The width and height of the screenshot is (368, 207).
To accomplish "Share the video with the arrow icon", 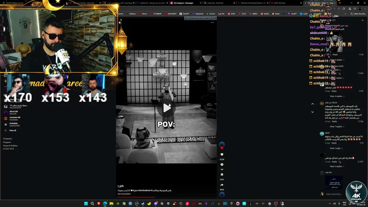I will (x=222, y=185).
